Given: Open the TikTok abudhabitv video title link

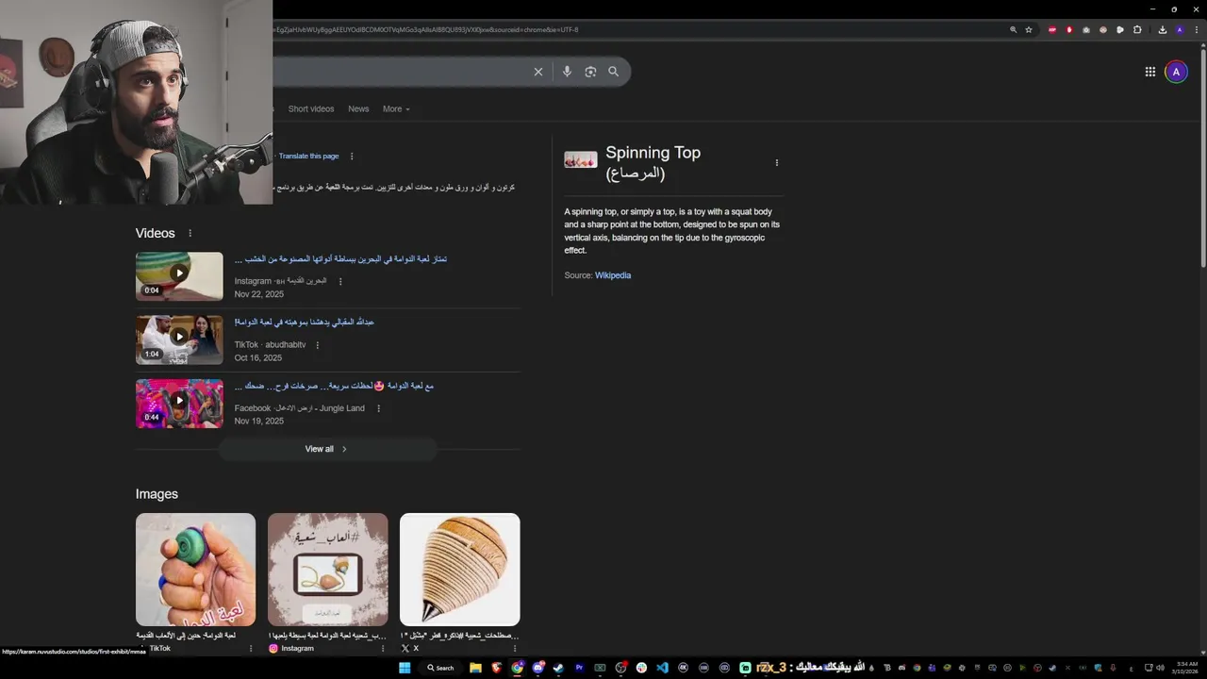Looking at the screenshot, I should (x=304, y=323).
